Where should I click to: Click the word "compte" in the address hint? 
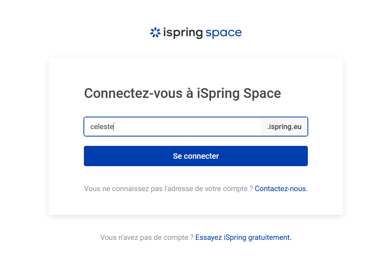point(235,189)
